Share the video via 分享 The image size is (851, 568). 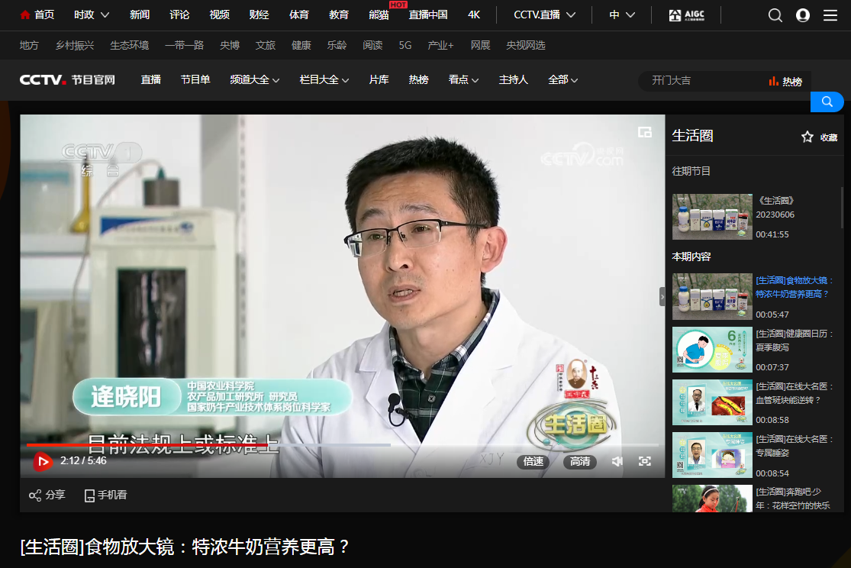pos(47,495)
